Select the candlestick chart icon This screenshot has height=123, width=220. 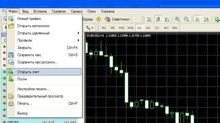158,19
